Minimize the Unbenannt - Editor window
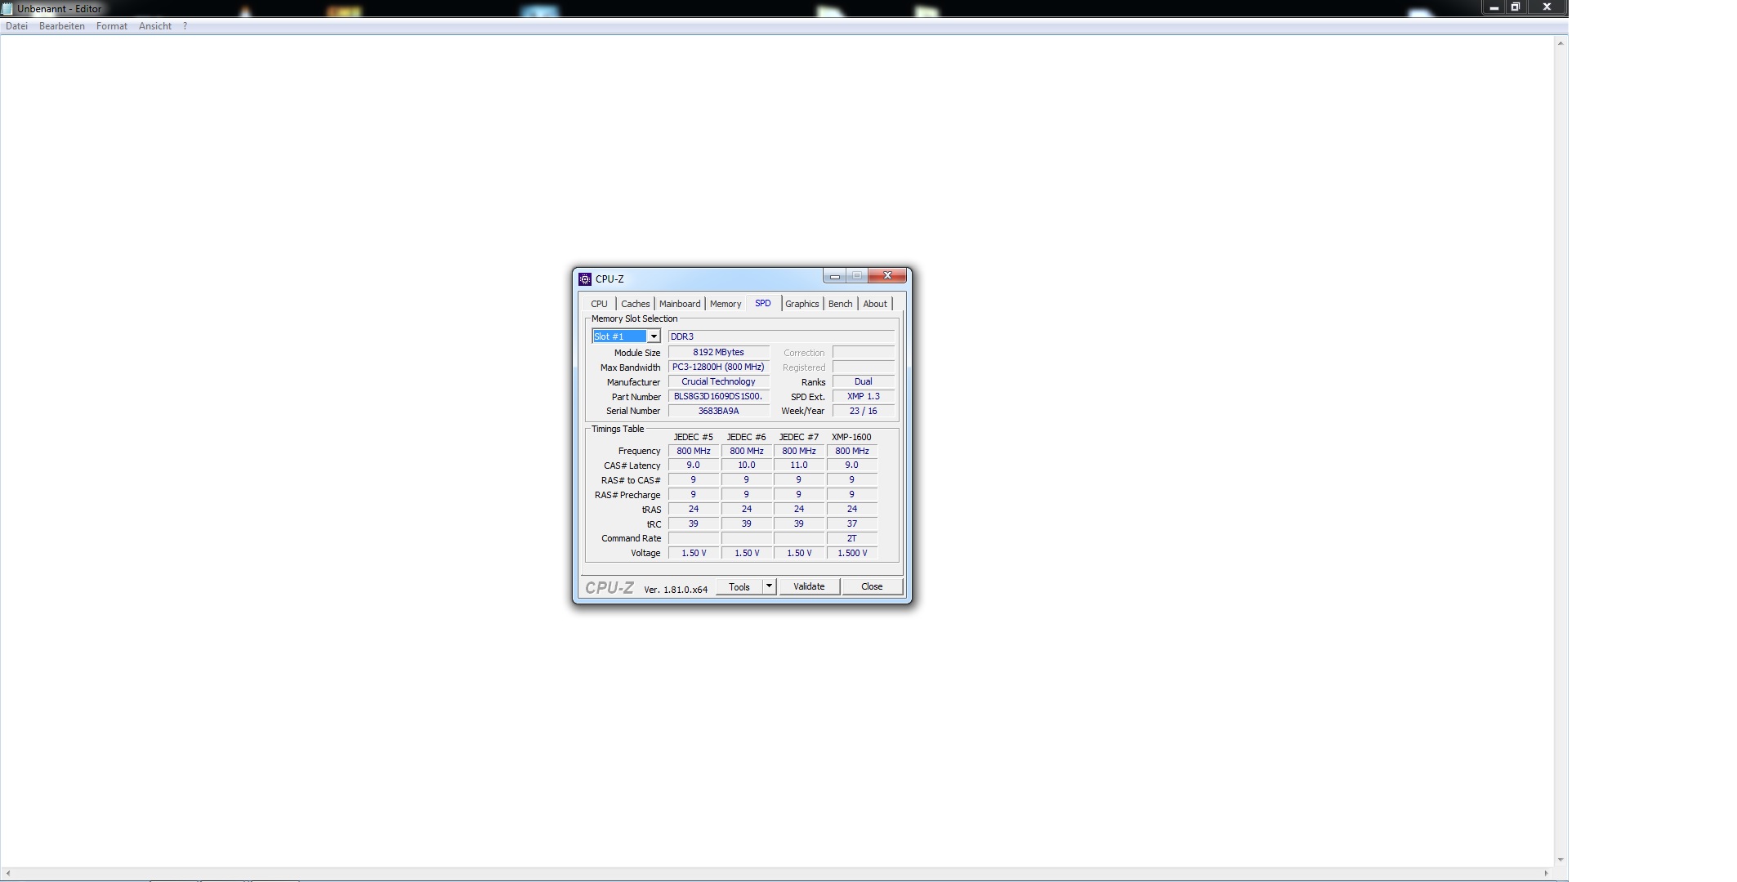 coord(1494,7)
